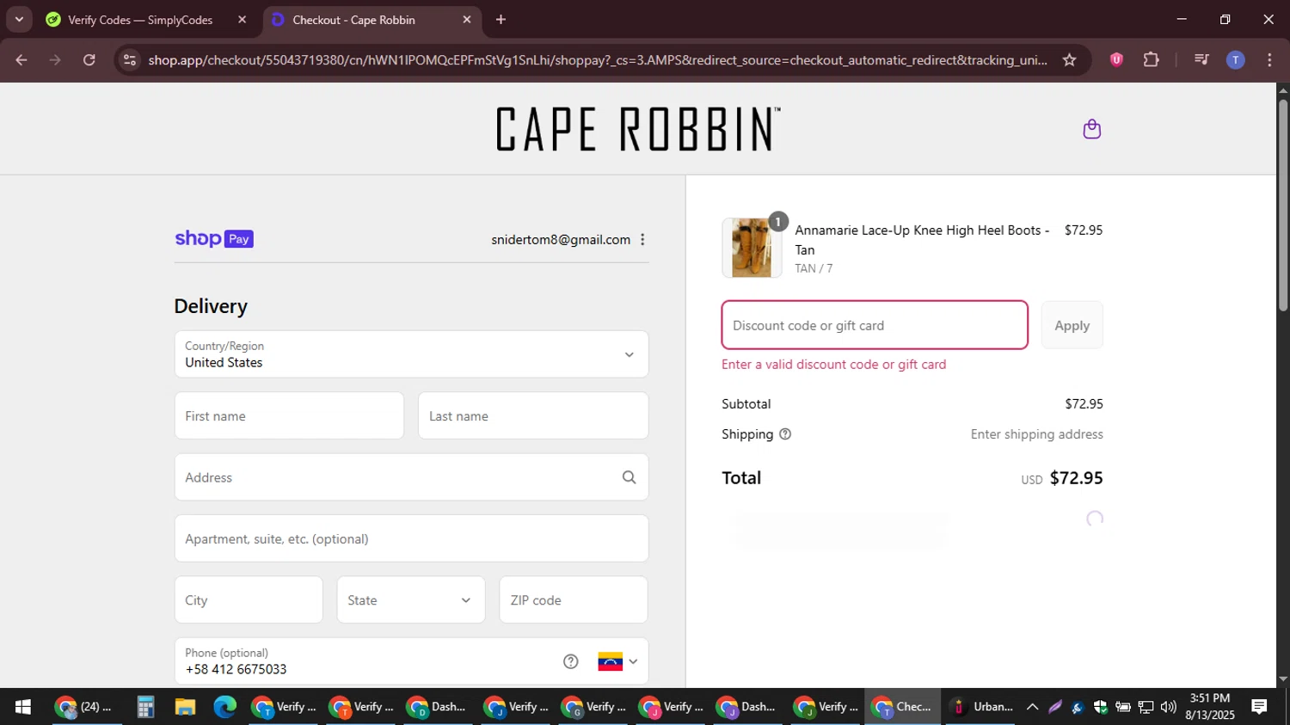Open the State dropdown
Screen dimensions: 1290x725
pyautogui.click(x=410, y=600)
